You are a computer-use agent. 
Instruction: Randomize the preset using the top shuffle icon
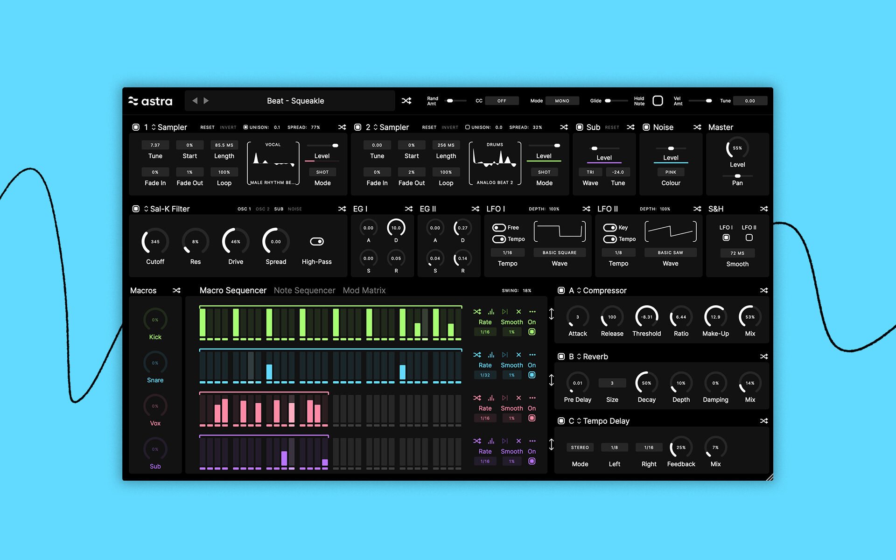tap(406, 101)
